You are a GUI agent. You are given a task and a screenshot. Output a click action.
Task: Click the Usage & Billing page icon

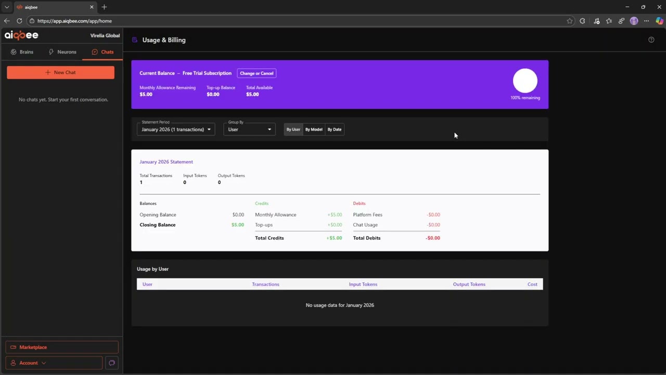click(135, 40)
